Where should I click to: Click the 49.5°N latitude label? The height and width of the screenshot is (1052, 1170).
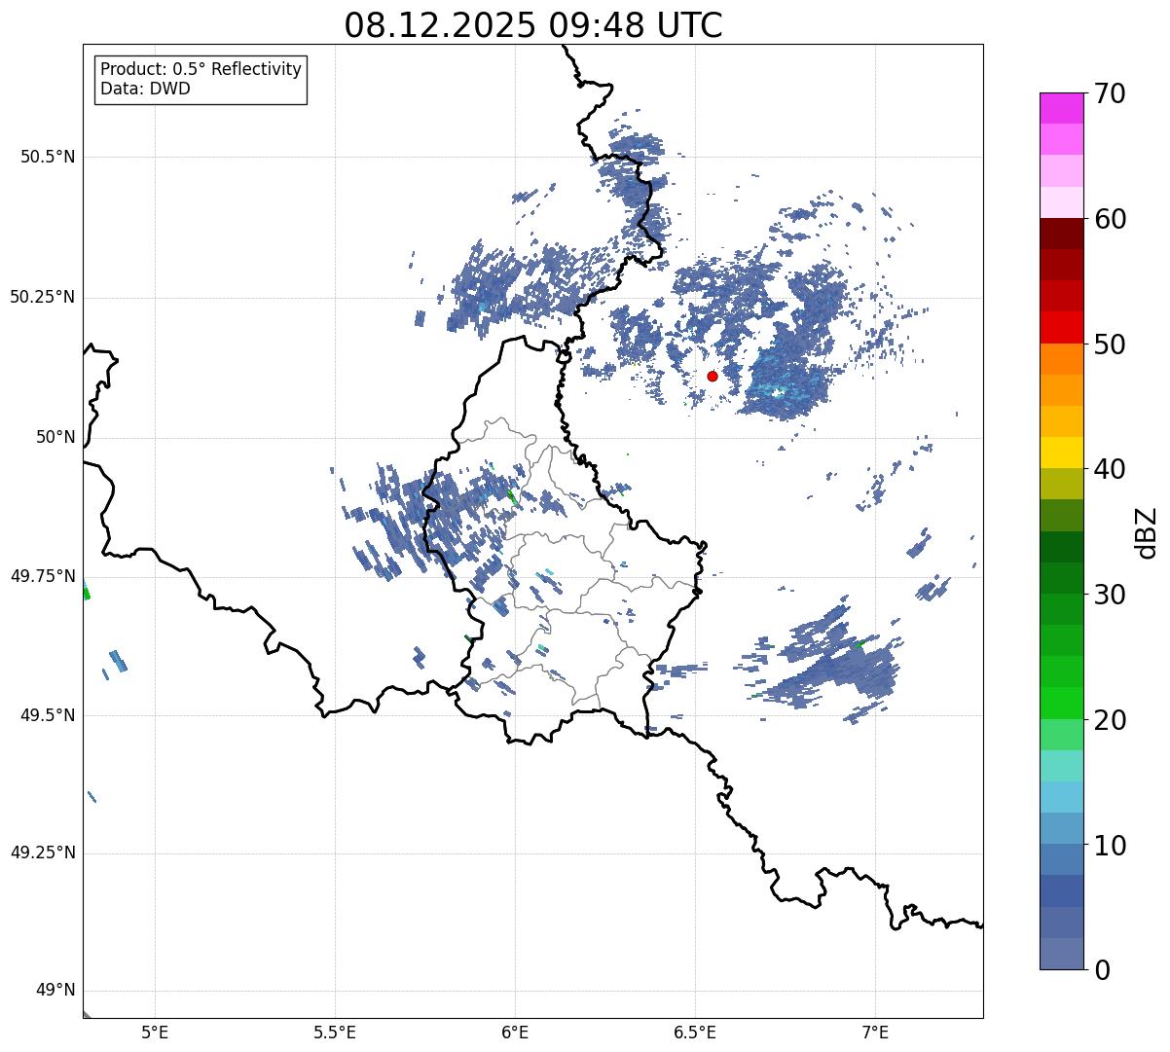click(48, 715)
